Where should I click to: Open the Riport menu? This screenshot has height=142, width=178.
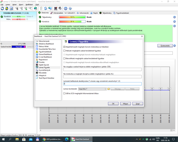pos(21,4)
